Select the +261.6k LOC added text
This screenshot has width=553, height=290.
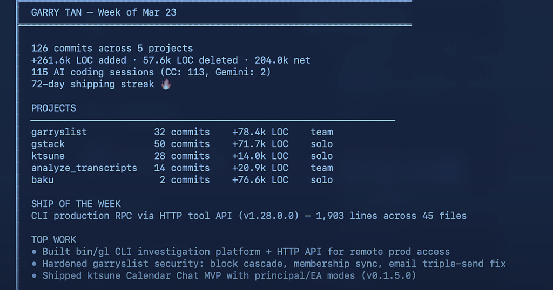[x=79, y=60]
